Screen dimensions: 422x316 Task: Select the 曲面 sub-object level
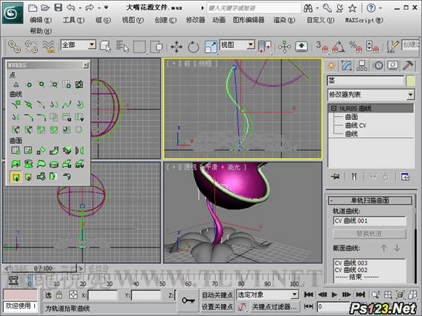351,117
